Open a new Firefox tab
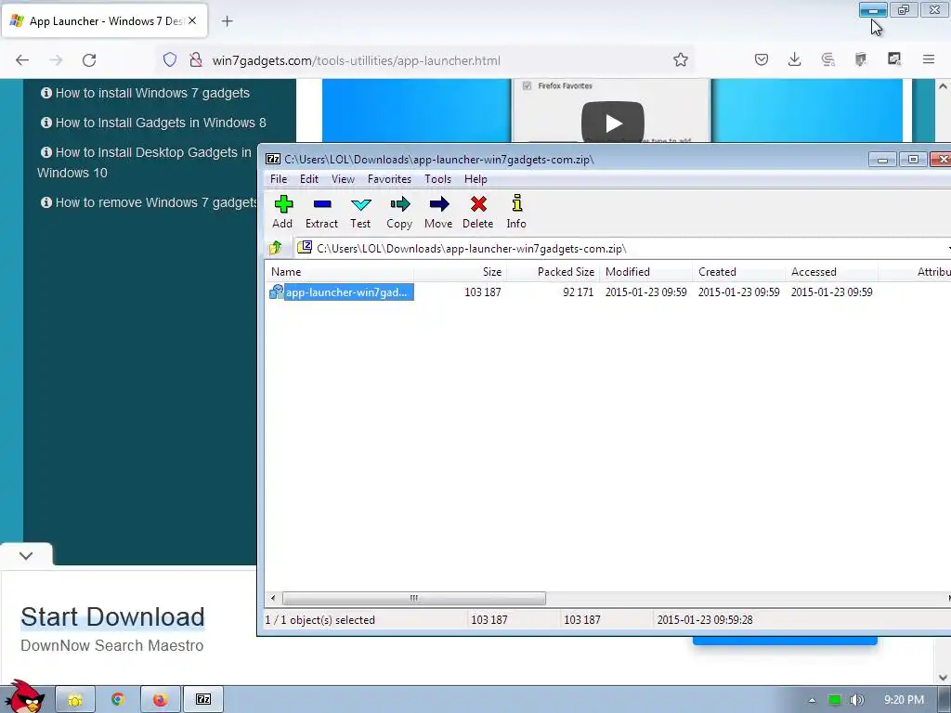The height and width of the screenshot is (713, 951). pyautogui.click(x=228, y=21)
